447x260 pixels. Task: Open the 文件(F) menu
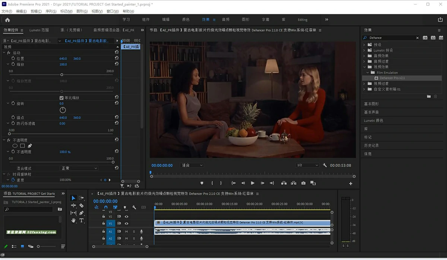point(7,11)
